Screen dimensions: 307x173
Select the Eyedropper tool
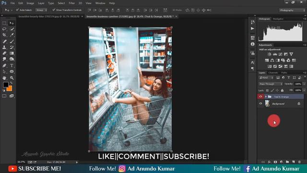click(12, 35)
